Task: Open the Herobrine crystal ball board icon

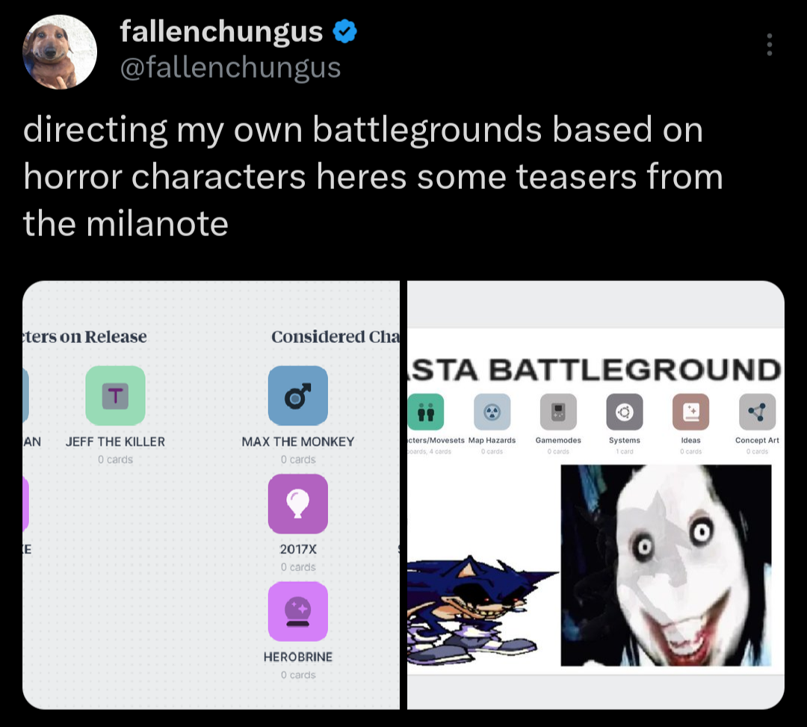Action: (x=298, y=611)
